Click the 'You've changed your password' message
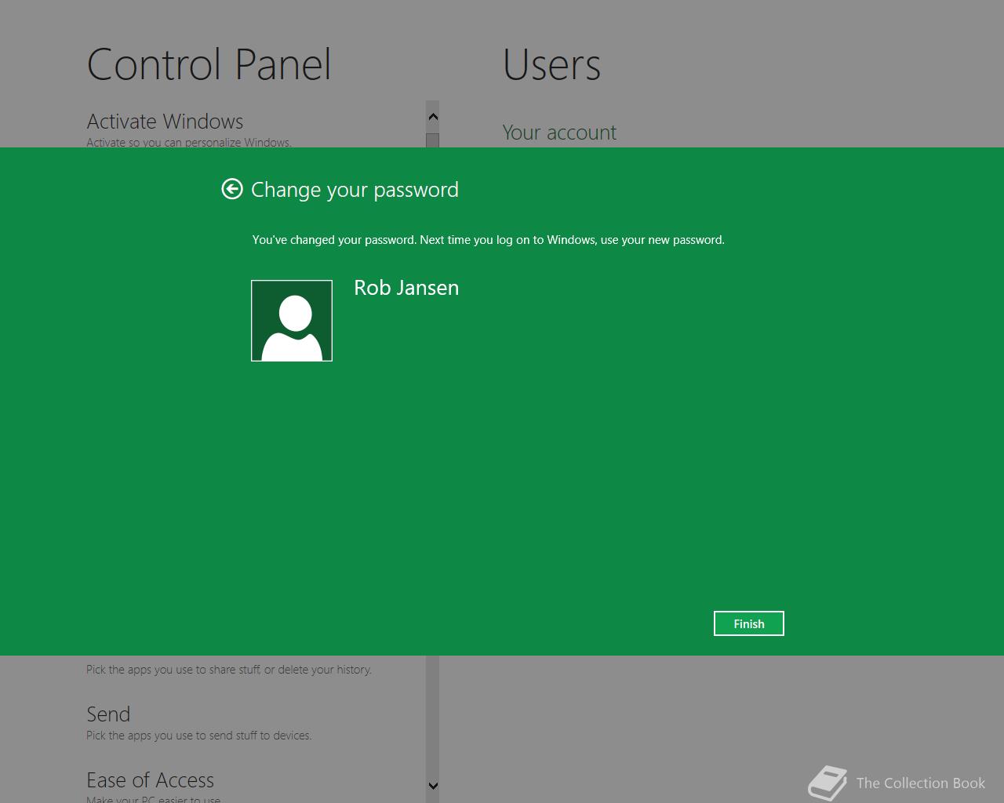Image resolution: width=1004 pixels, height=803 pixels. [x=488, y=240]
